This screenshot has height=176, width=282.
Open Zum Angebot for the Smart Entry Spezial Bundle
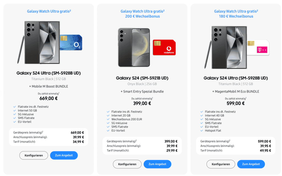(157, 164)
